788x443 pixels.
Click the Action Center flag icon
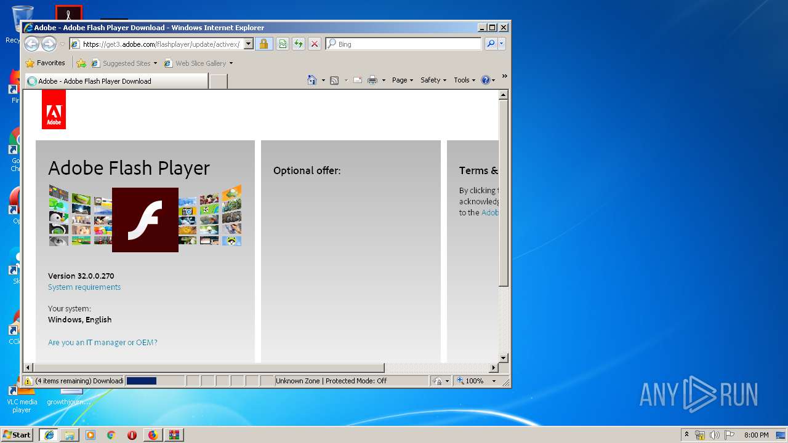tap(730, 435)
